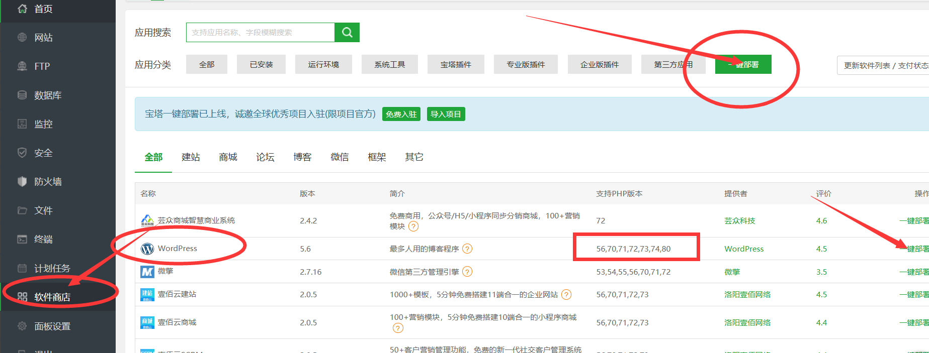The image size is (929, 353).
Task: Click the 导入项目 green button
Action: (446, 114)
